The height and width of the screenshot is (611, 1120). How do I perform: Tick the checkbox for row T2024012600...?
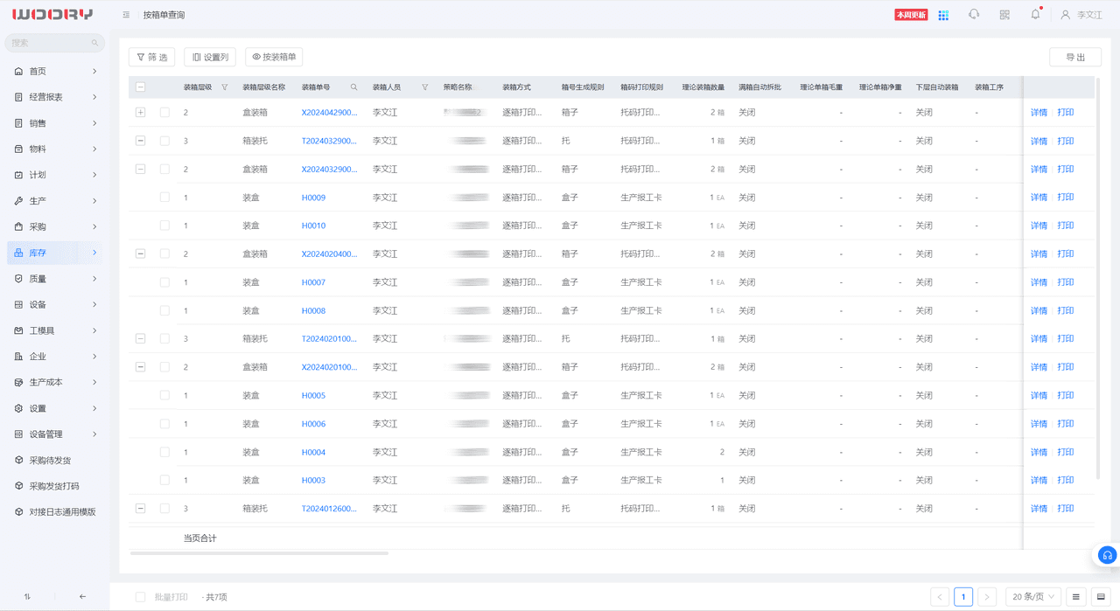click(x=164, y=509)
